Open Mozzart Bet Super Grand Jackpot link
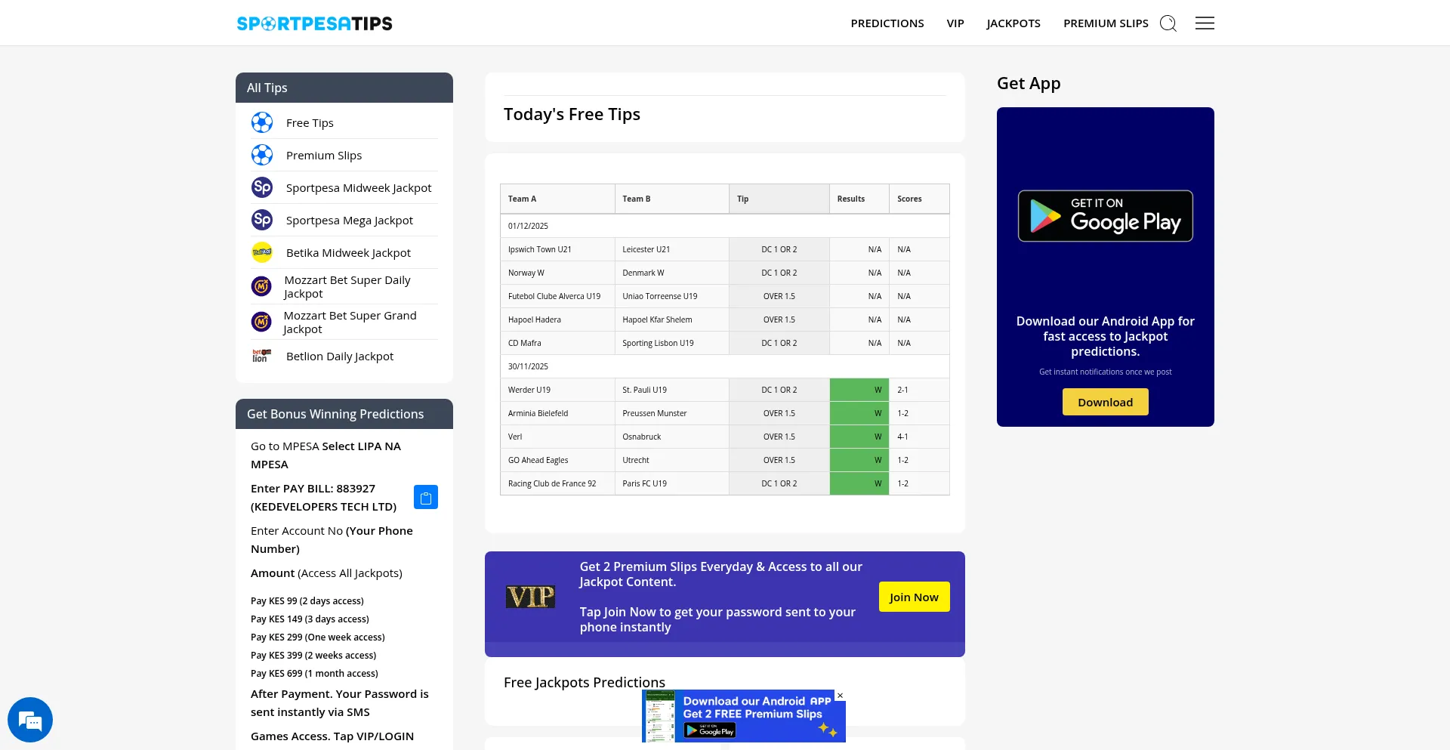This screenshot has width=1450, height=750. (350, 322)
